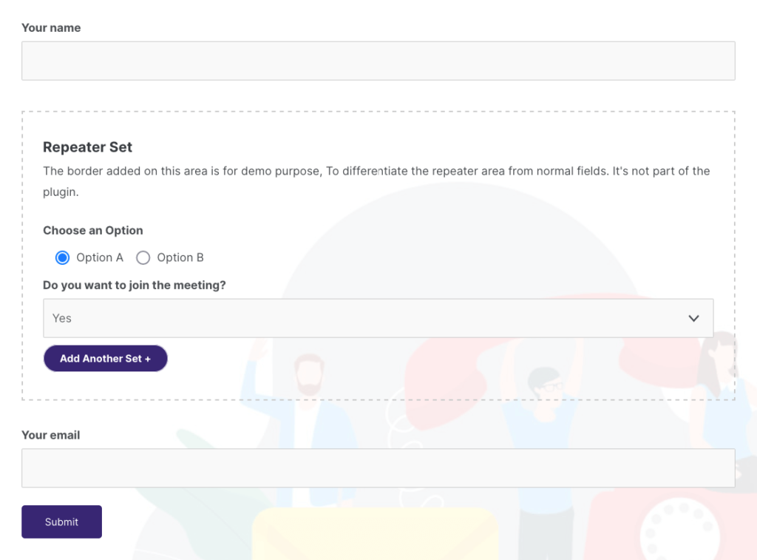Click the Choose an Option label
Viewport: 757px width, 560px height.
pos(93,230)
